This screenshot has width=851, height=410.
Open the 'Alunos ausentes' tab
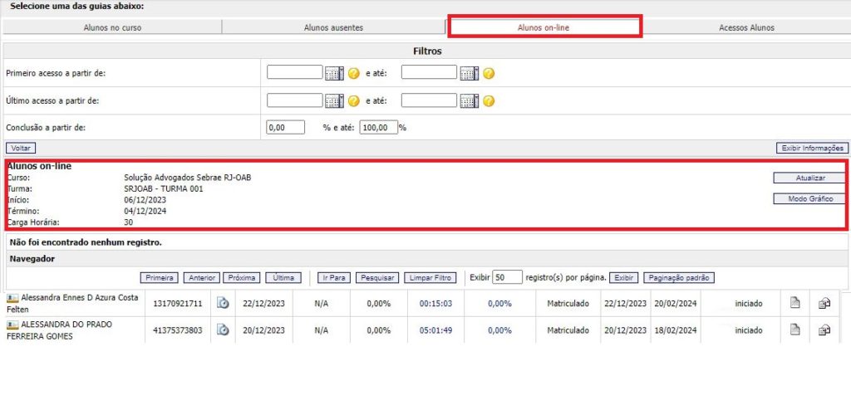coord(333,27)
